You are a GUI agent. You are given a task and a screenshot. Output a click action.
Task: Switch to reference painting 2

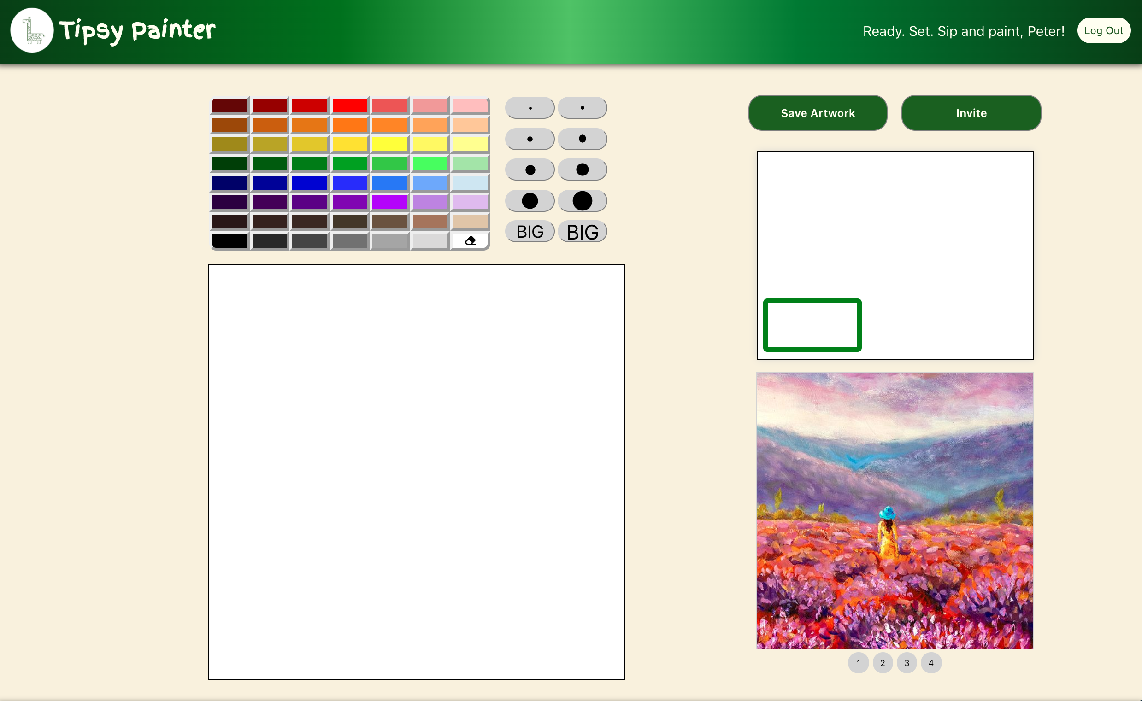pos(882,663)
